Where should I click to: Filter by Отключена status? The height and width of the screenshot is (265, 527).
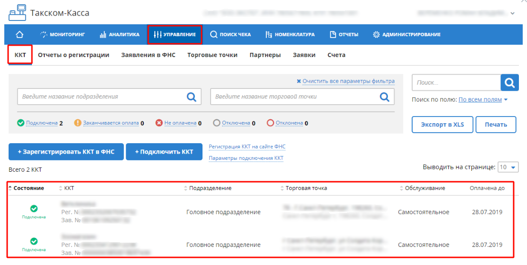236,123
